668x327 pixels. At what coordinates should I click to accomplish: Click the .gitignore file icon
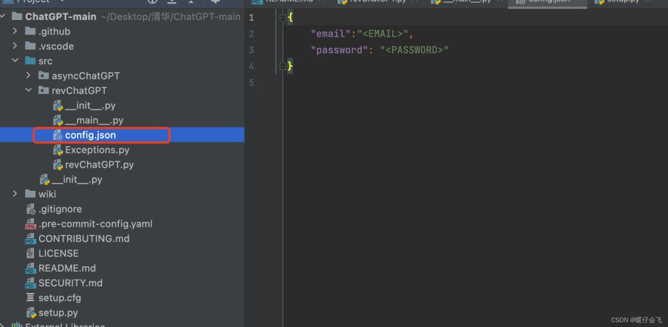tap(31, 209)
